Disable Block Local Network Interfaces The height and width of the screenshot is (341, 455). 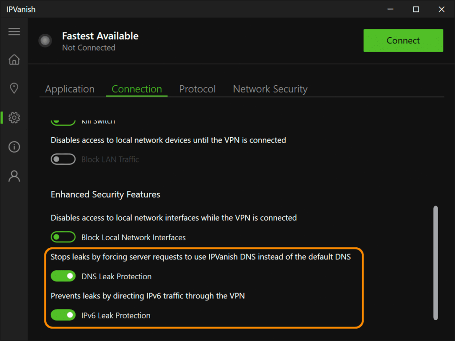pyautogui.click(x=63, y=237)
